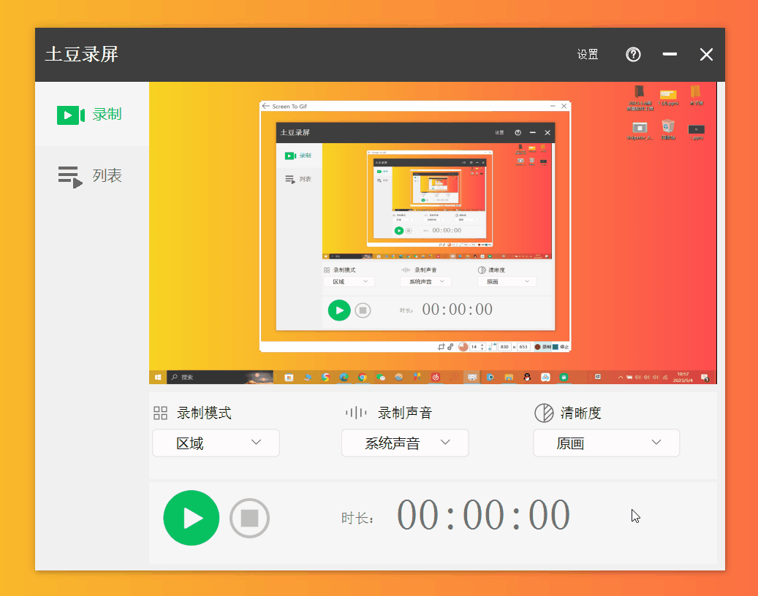
Task: Click the 搜索 search box in the preview taskbar
Action: [220, 377]
